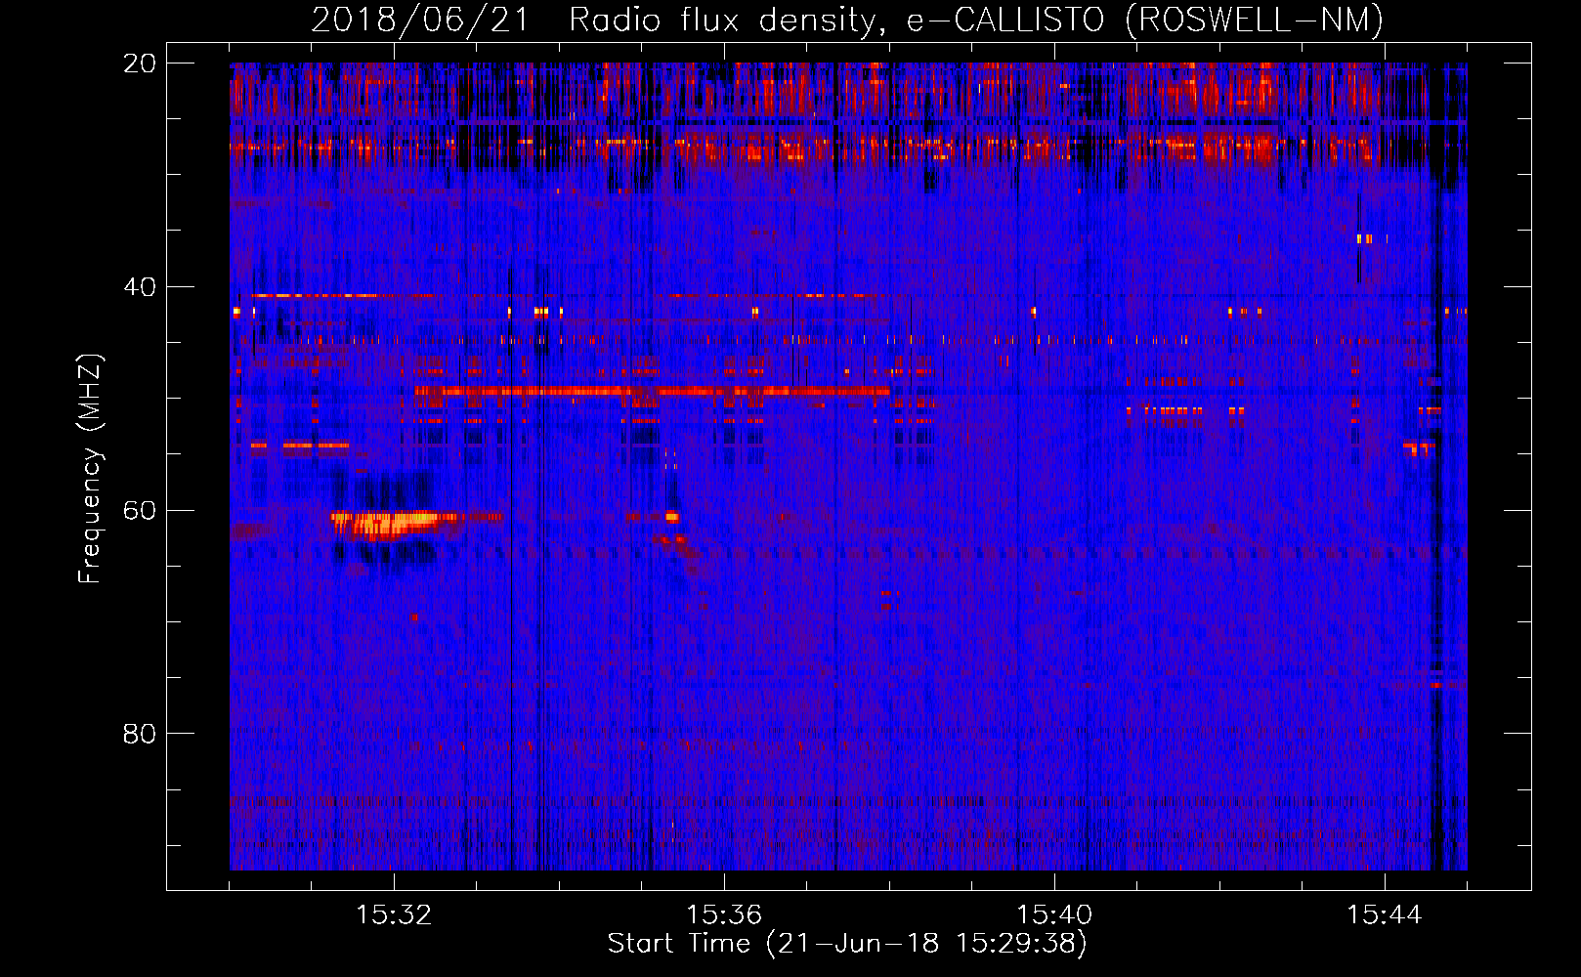
Task: Click the 'Start Time (21-Jun-18 15:29:38)' label
Action: point(847,944)
